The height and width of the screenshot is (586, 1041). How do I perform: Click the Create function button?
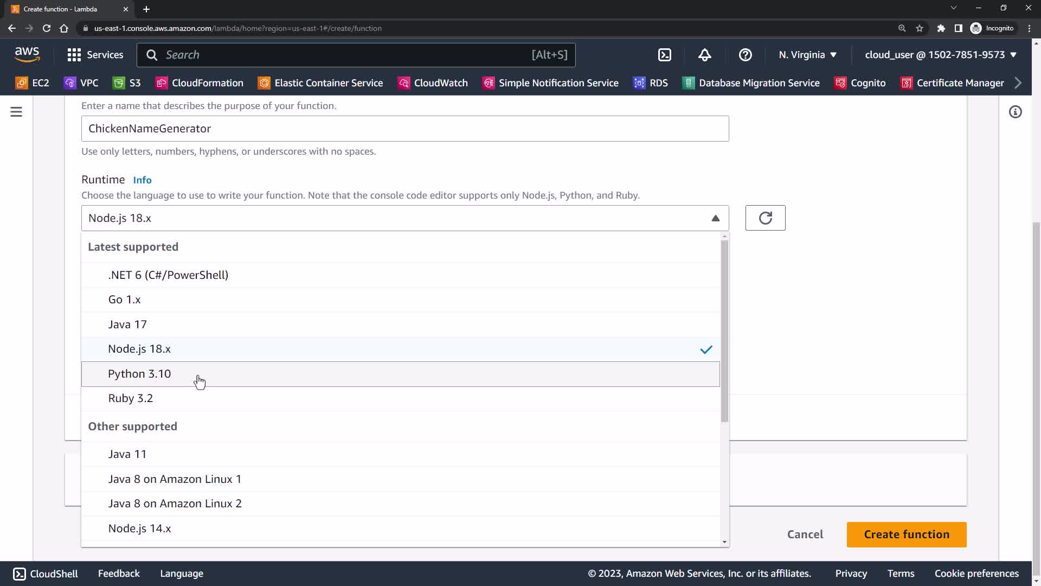point(906,534)
